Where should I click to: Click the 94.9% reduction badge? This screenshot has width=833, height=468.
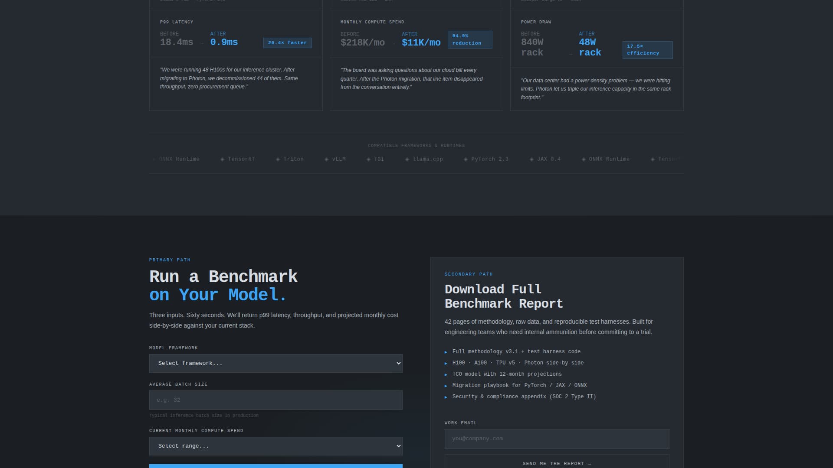point(470,39)
